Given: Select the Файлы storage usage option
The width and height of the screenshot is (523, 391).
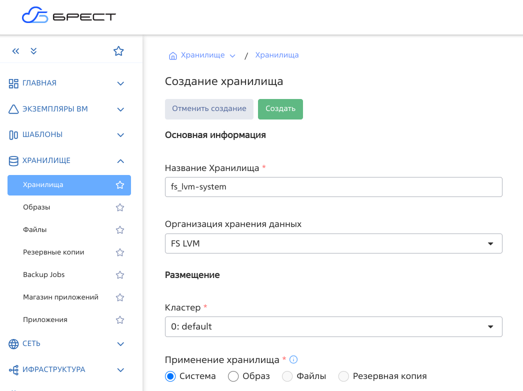Looking at the screenshot, I should click(287, 375).
